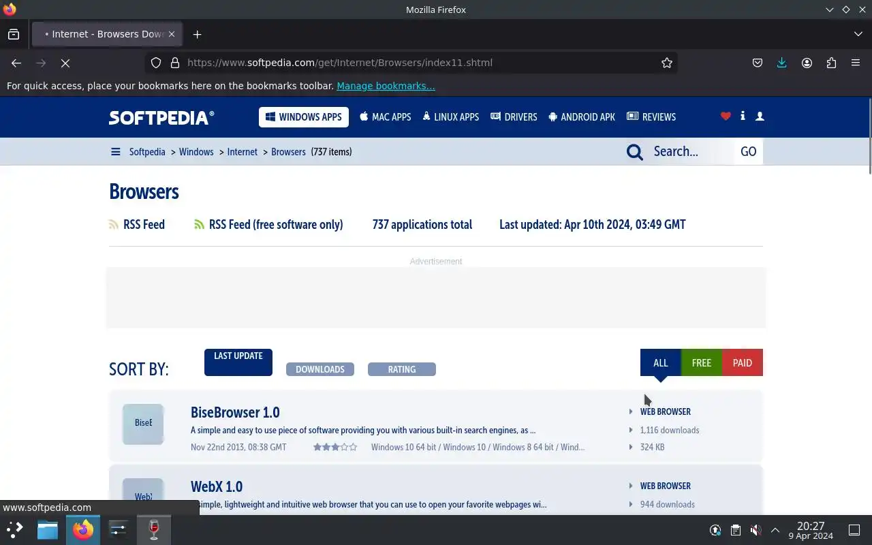Screen dimensions: 872x545
Task: Filter to PAID software
Action: pyautogui.click(x=743, y=362)
